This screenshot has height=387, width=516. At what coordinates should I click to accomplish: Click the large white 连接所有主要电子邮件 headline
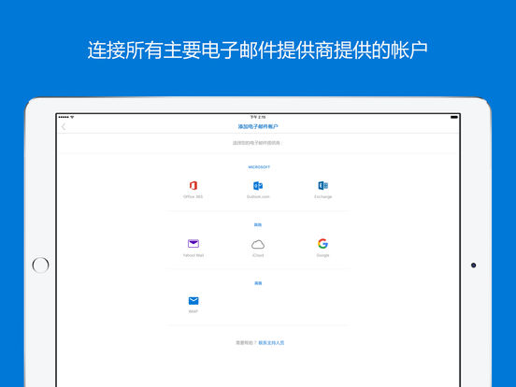[258, 50]
